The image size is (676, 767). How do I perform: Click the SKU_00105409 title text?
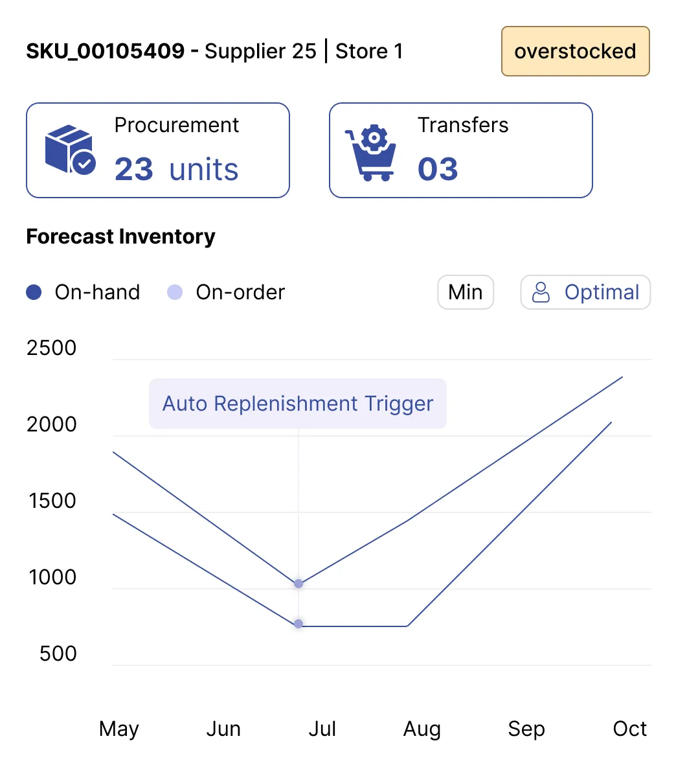tap(105, 51)
